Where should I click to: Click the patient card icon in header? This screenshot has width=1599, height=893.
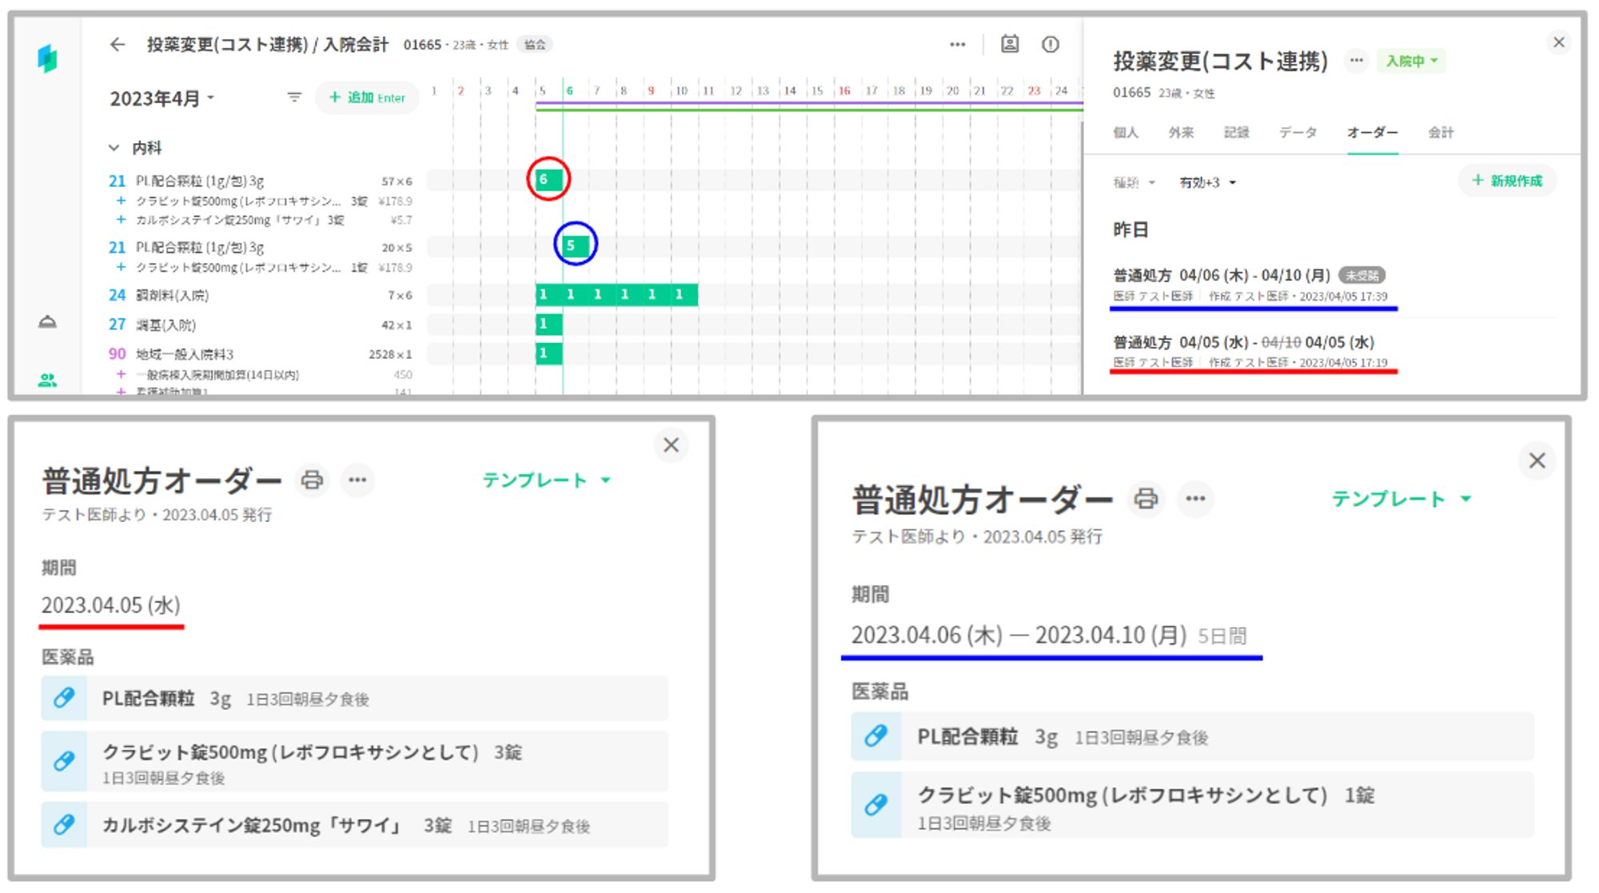coord(1010,45)
